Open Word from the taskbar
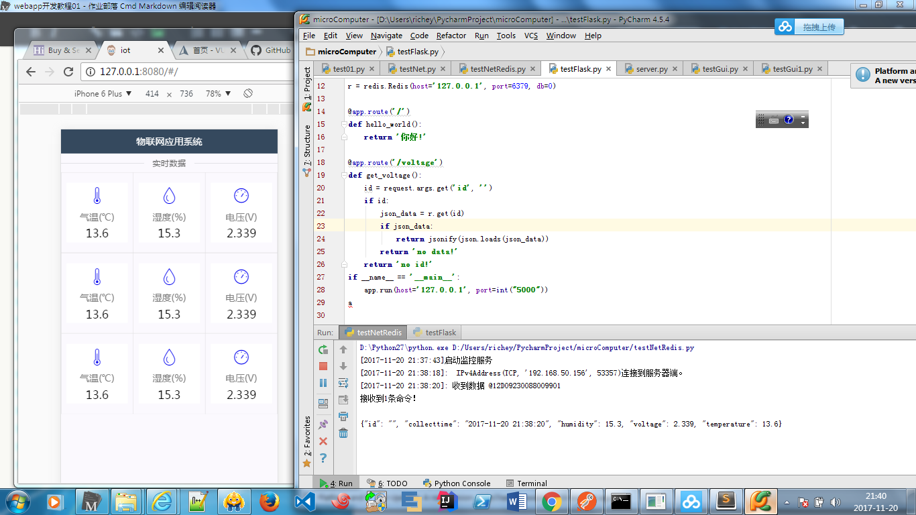The height and width of the screenshot is (515, 916). pos(516,501)
